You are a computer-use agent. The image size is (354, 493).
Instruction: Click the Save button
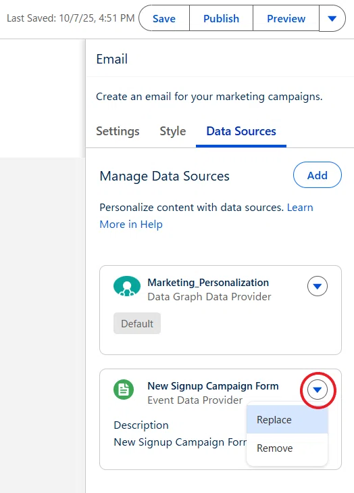[x=164, y=18]
